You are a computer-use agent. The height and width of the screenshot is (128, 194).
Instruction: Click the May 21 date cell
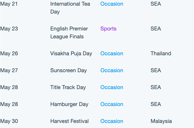coord(9,4)
